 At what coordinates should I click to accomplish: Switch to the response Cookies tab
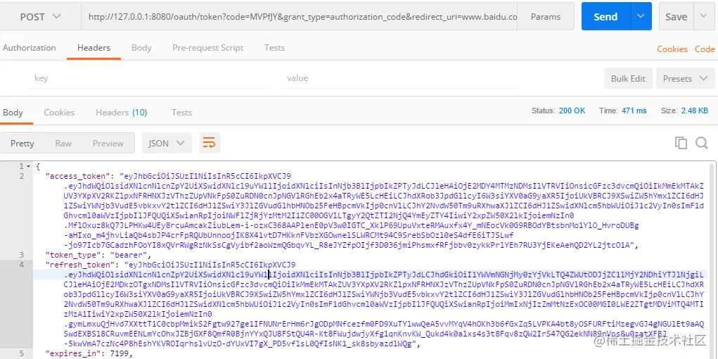tap(59, 113)
